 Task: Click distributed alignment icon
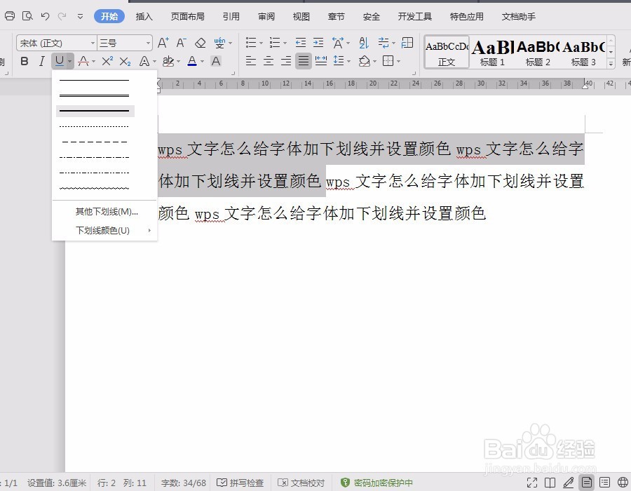pos(320,61)
